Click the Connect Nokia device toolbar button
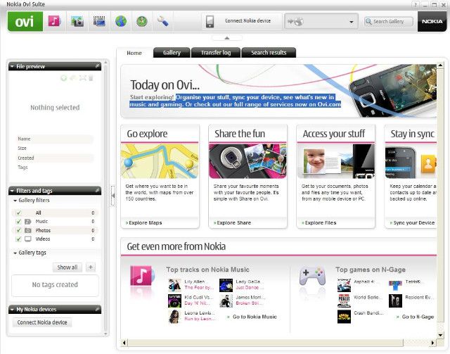Image resolution: width=450 pixels, height=354 pixels. 242,21
